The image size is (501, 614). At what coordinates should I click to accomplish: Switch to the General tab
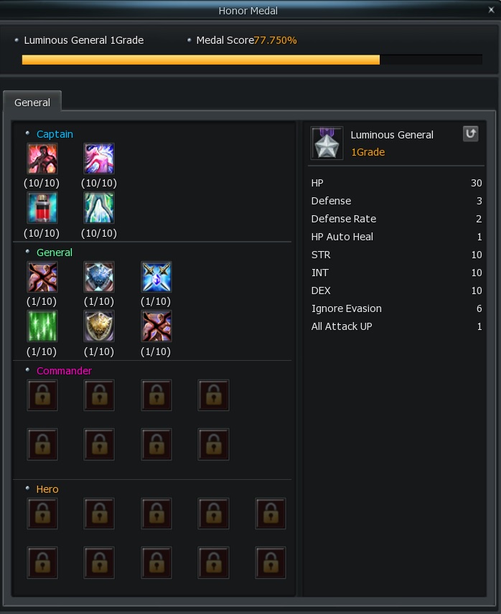click(x=32, y=102)
